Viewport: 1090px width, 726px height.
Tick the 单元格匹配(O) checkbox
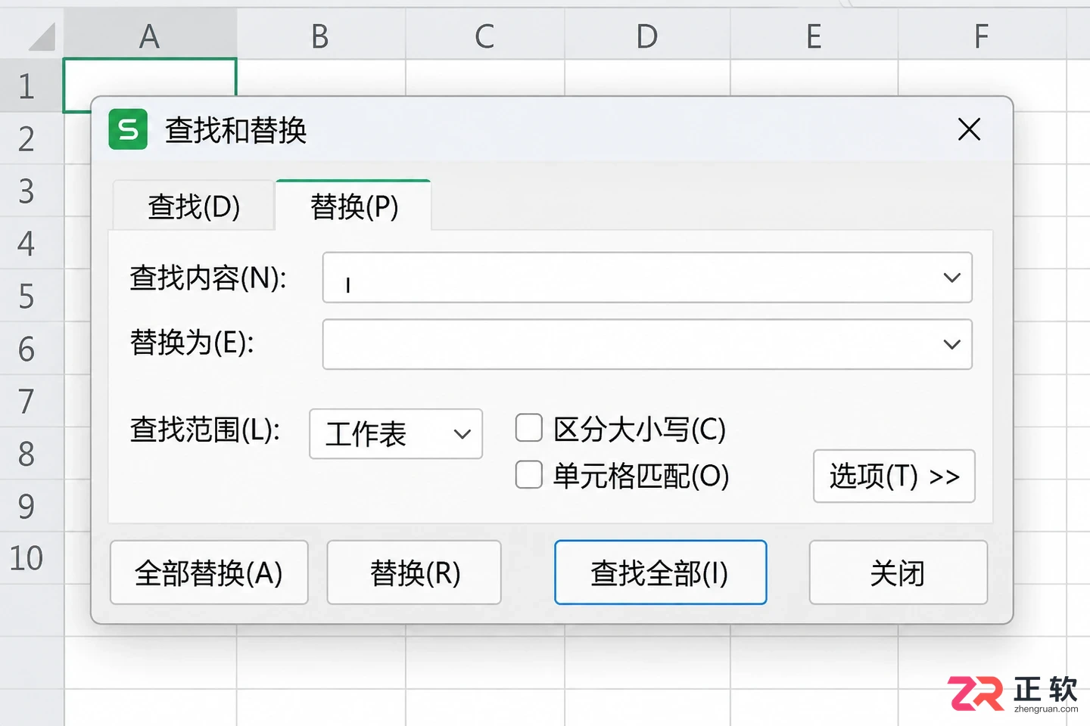529,475
